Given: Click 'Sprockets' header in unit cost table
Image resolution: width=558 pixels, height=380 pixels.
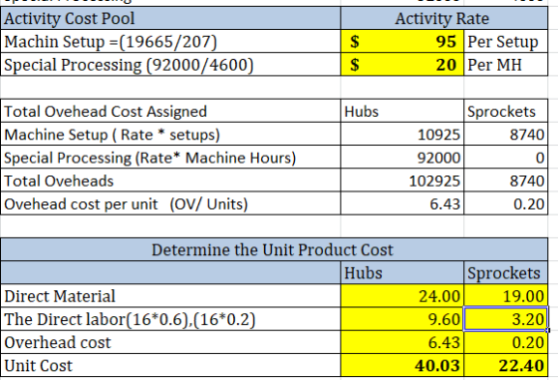Looking at the screenshot, I should 506,273.
